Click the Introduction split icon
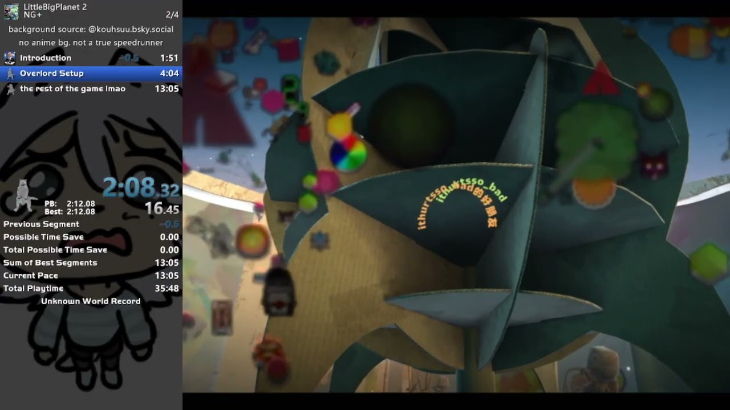This screenshot has width=730, height=410. [10, 58]
